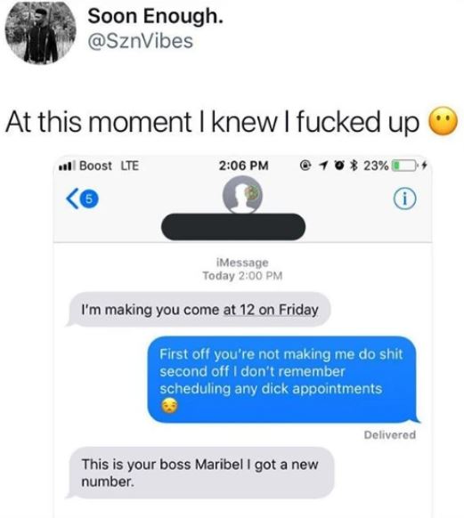Open the Soon Enough profile picture
Screen dimensions: 464x518
click(x=40, y=32)
